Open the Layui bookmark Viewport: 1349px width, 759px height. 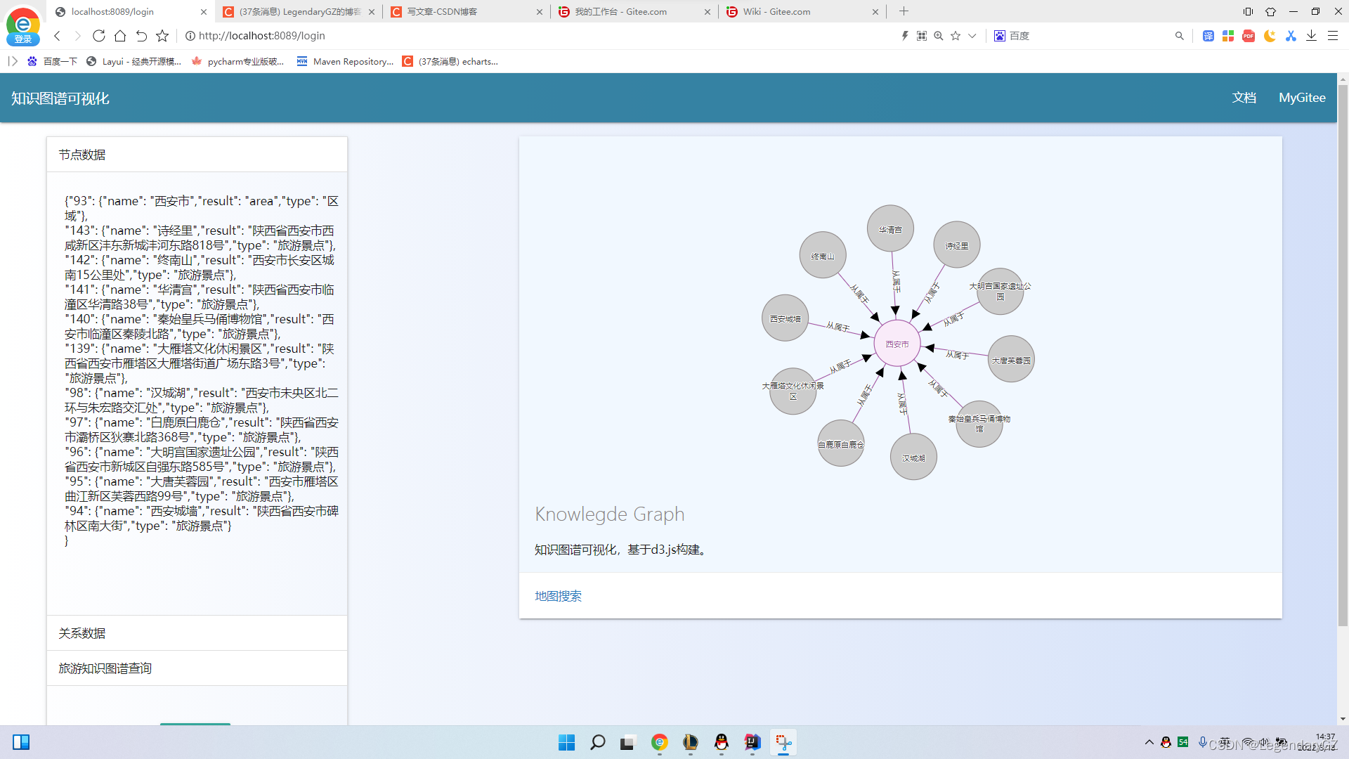pyautogui.click(x=133, y=62)
